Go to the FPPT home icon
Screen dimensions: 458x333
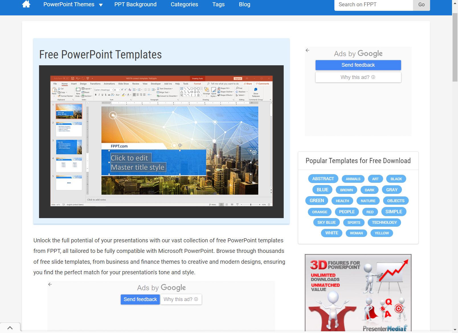pyautogui.click(x=26, y=4)
